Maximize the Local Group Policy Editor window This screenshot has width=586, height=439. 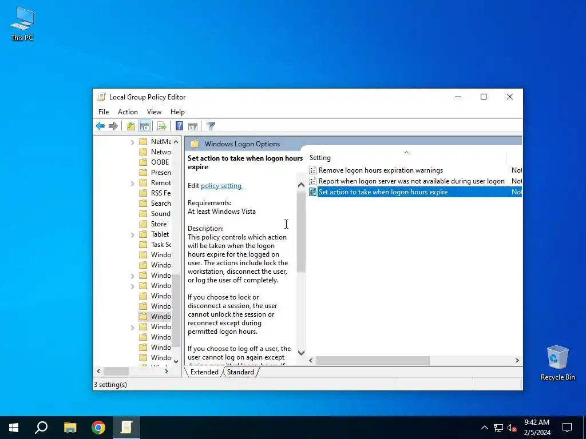tap(484, 97)
